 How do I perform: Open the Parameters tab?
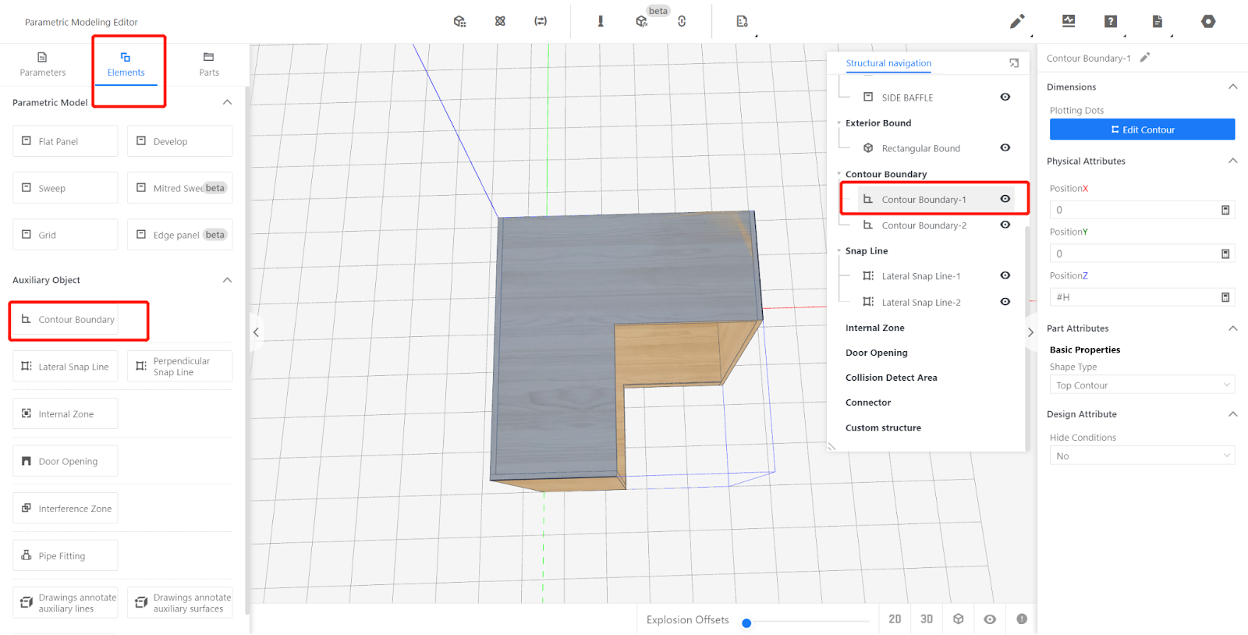tap(43, 64)
